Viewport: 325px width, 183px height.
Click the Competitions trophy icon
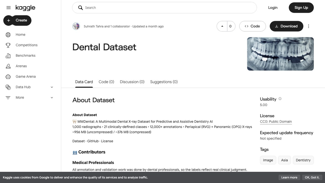coord(8,45)
